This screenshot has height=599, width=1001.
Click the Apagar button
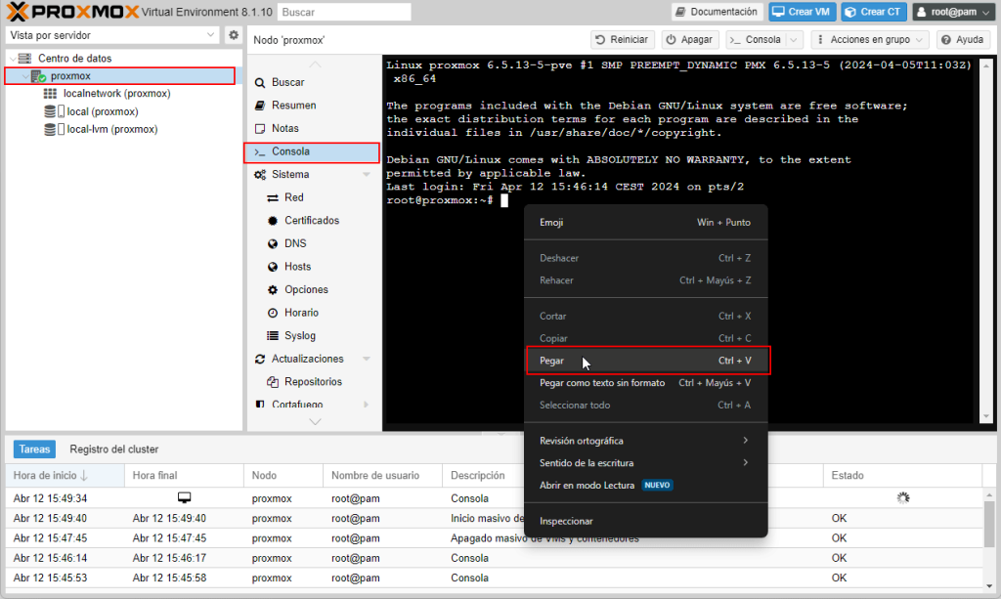(690, 39)
